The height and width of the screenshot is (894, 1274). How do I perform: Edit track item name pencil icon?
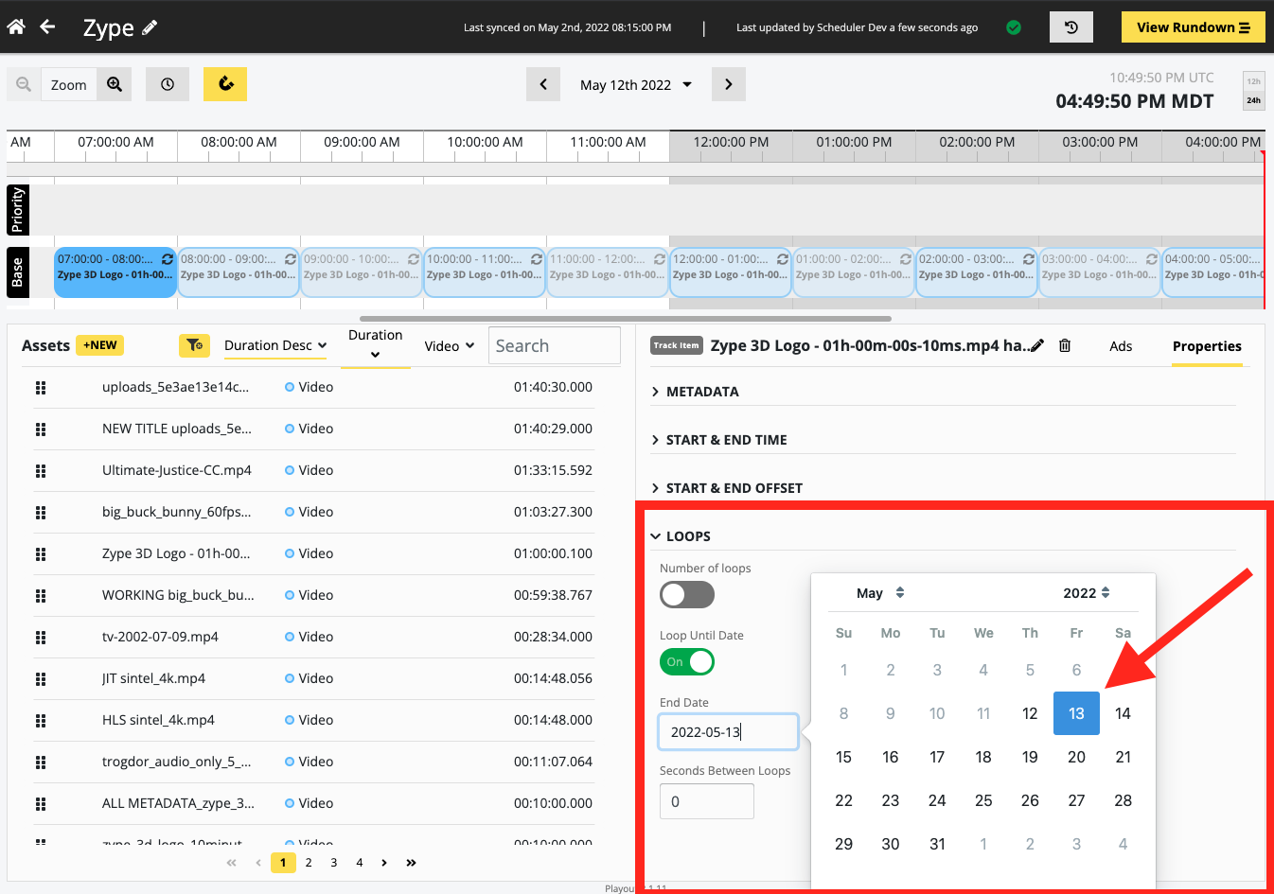[1037, 345]
